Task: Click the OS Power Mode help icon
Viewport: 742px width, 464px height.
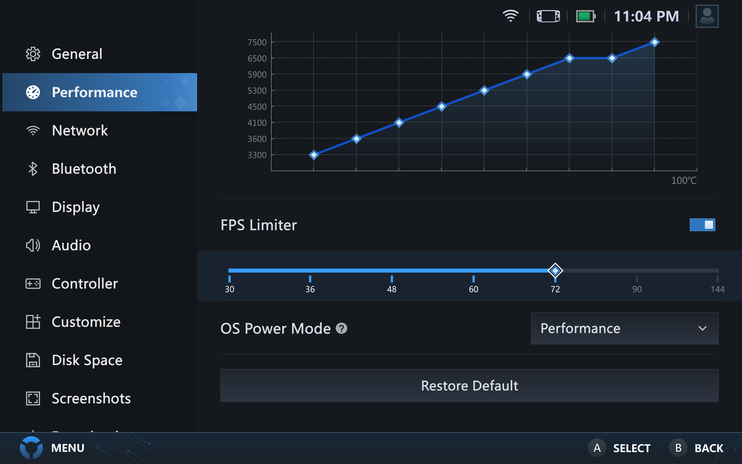Action: 341,328
